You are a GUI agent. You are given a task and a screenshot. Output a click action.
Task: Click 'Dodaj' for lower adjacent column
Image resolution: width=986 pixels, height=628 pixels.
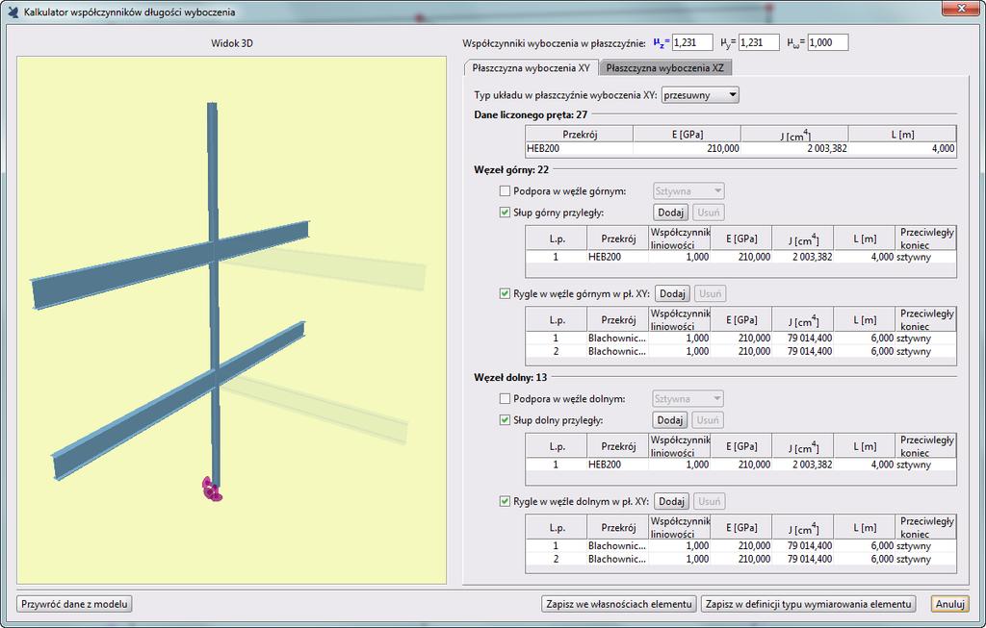670,420
